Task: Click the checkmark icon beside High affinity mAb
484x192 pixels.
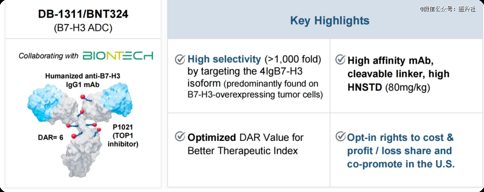Action: tap(340, 60)
